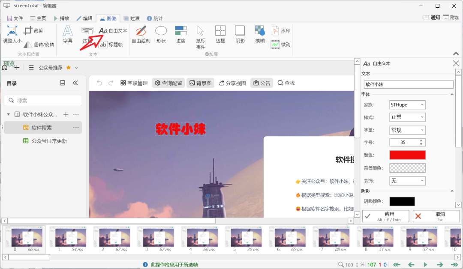Select the 鼠标事件 mouse events tool
This screenshot has width=463, height=269.
coord(201,37)
